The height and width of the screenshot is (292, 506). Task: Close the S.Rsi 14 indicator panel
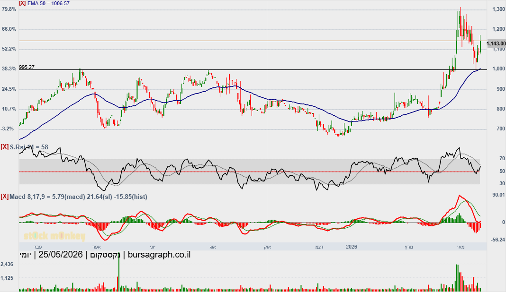5,147
